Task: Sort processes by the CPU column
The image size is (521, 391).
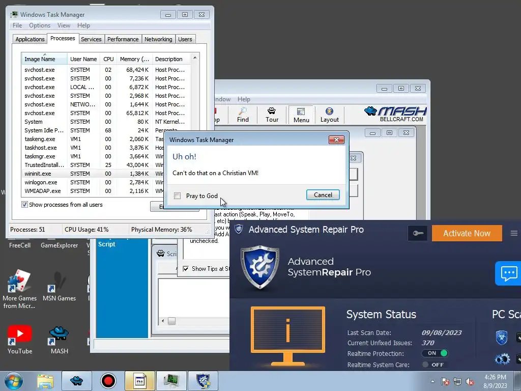Action: tap(108, 59)
